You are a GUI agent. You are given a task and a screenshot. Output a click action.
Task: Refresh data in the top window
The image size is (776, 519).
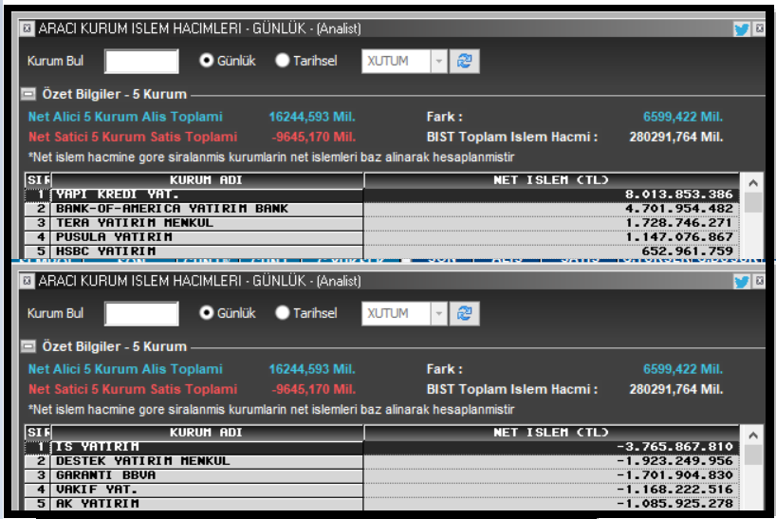coord(464,62)
